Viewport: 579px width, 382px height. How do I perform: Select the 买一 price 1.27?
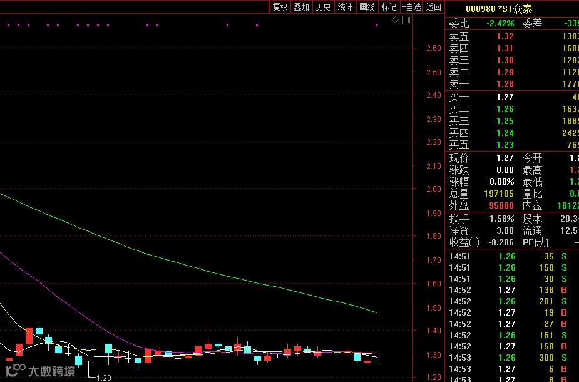(x=505, y=97)
